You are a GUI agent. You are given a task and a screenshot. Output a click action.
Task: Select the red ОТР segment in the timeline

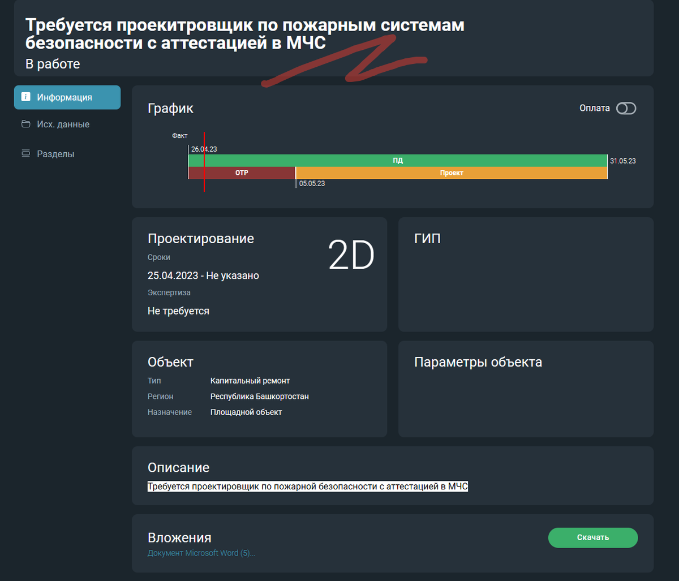(x=241, y=173)
